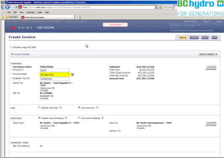This screenshot has width=224, height=158.
Task: Open the Help dropdown in Ariba header
Action: (x=206, y=21)
